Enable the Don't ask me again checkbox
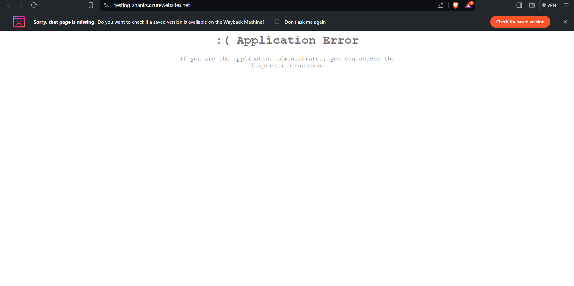574x286 pixels. 277,22
